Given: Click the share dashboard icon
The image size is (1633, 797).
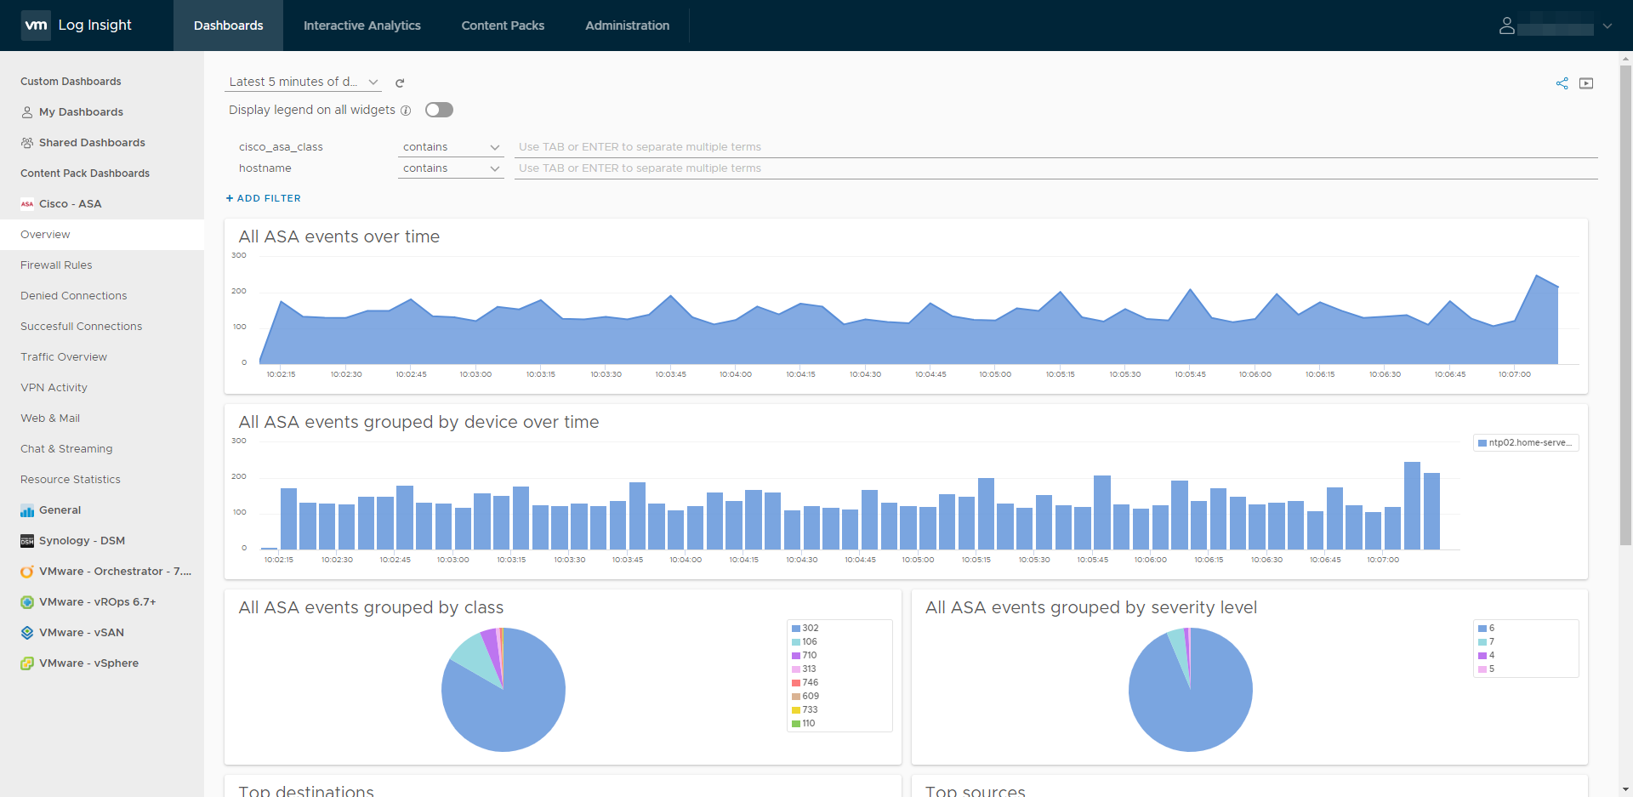Looking at the screenshot, I should 1562,83.
